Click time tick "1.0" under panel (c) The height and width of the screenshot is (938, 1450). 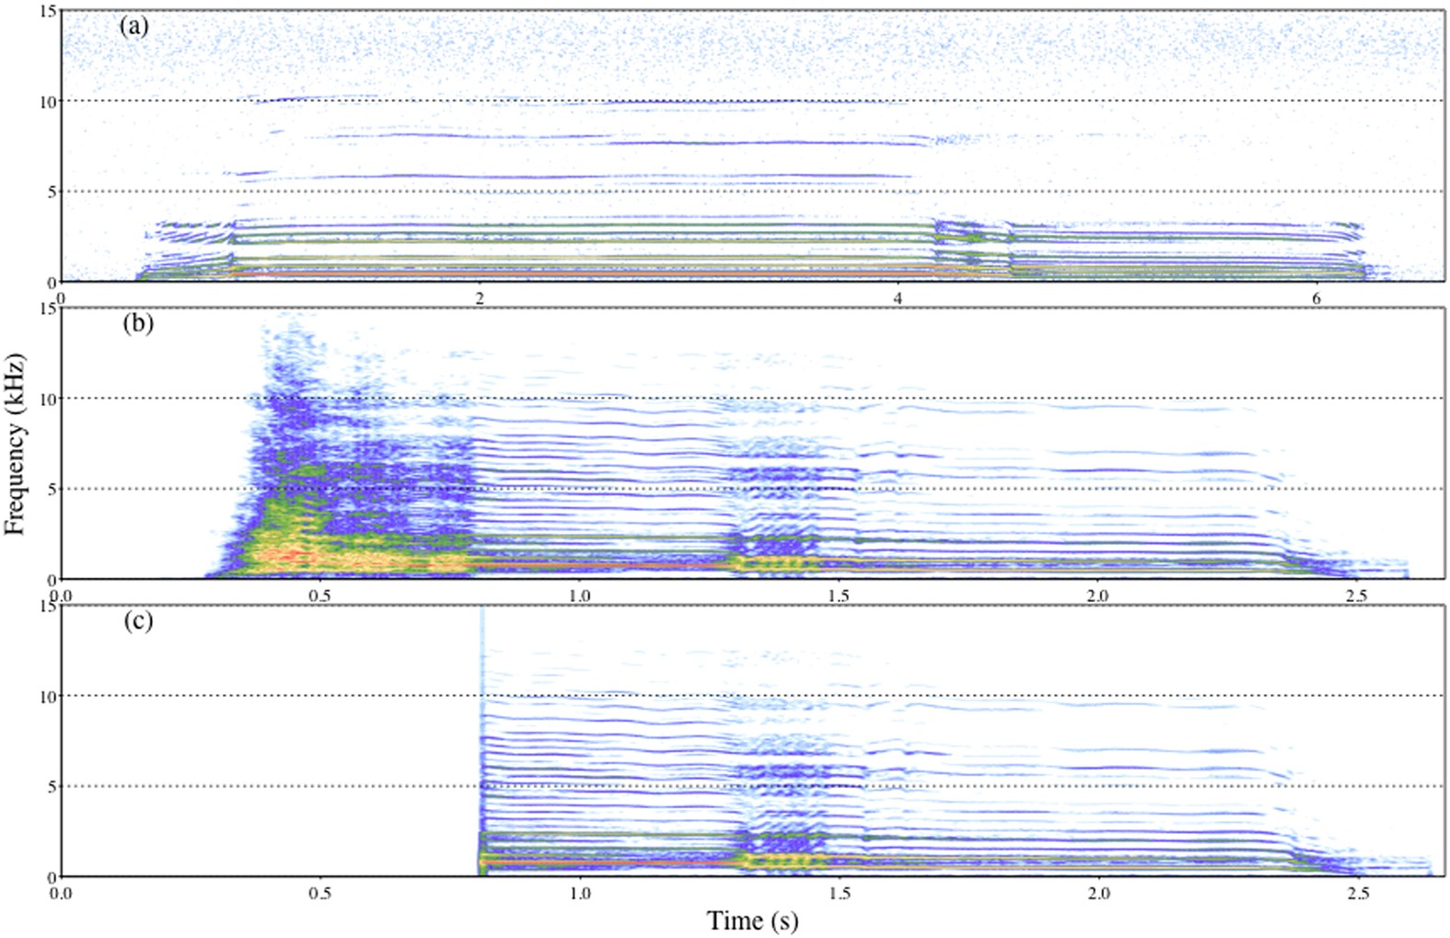[579, 893]
